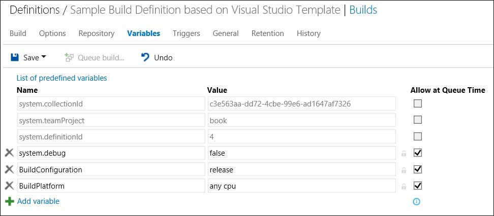The height and width of the screenshot is (216, 494).
Task: Click the lock icon for BuildPlatform
Action: (x=404, y=187)
